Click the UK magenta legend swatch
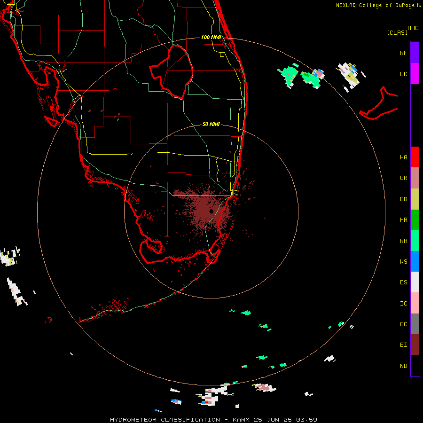 415,74
